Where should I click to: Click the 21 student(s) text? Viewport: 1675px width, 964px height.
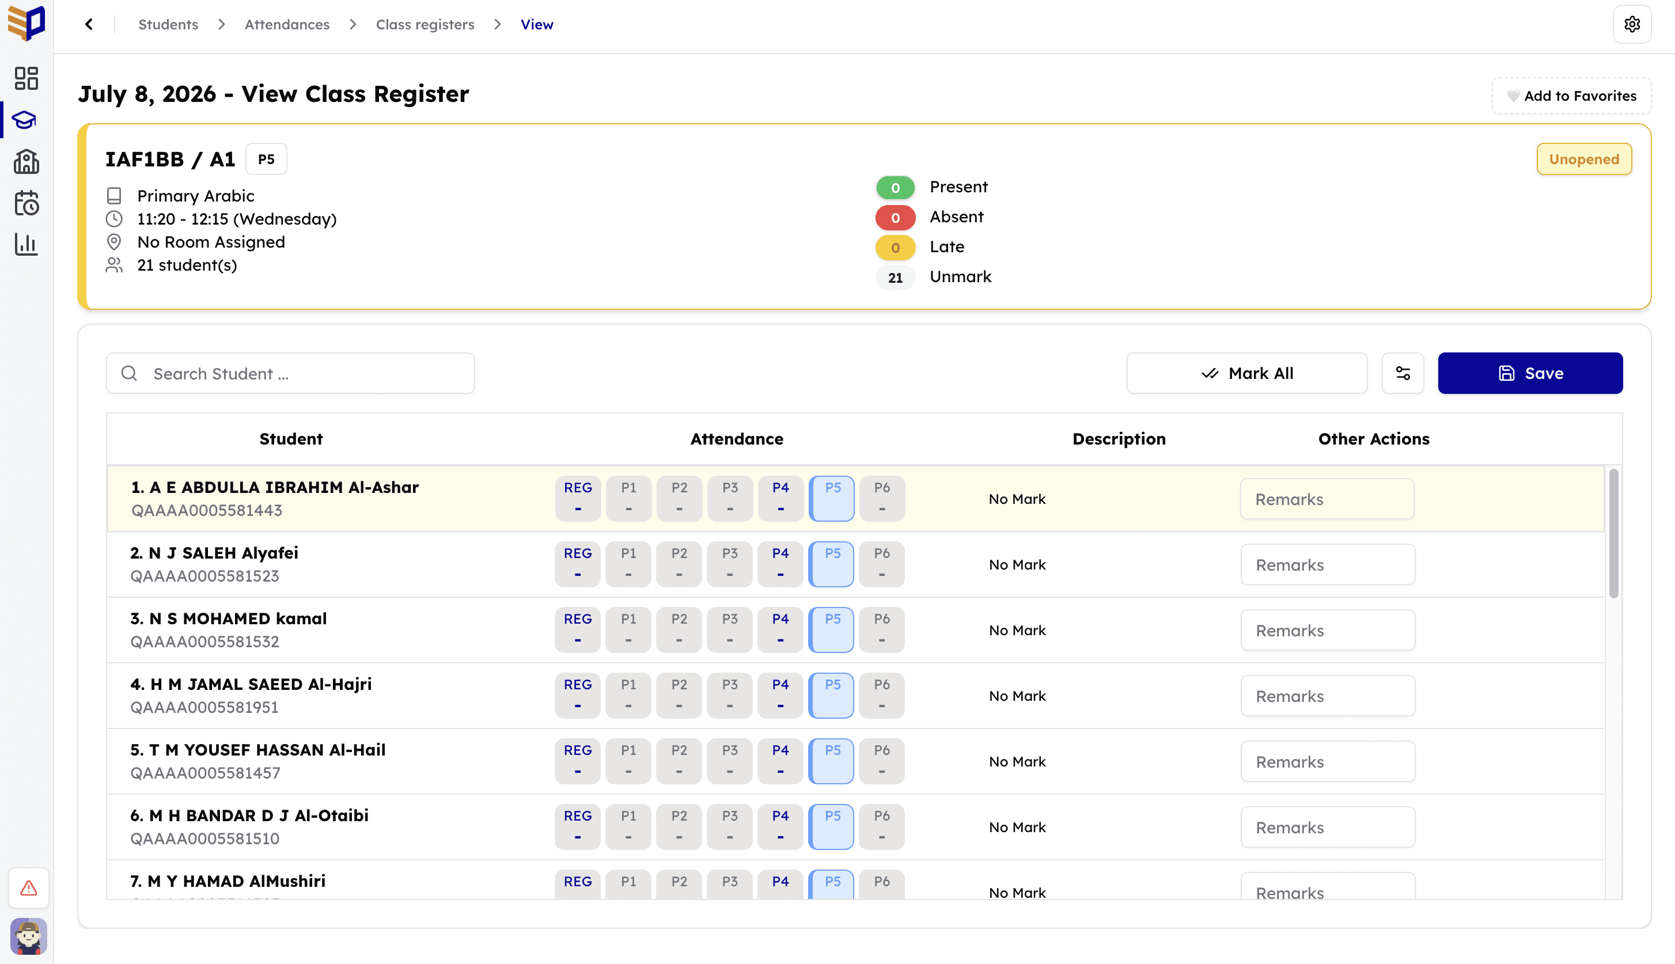(187, 265)
